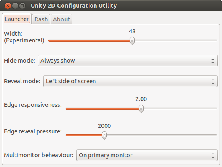Open the Dash tab
This screenshot has width=222, height=167.
[41, 19]
